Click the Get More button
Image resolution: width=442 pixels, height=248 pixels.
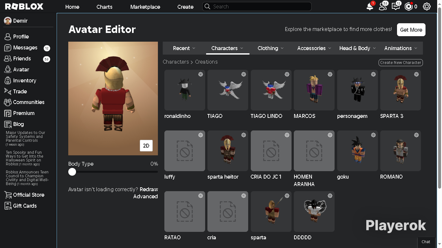pyautogui.click(x=411, y=30)
